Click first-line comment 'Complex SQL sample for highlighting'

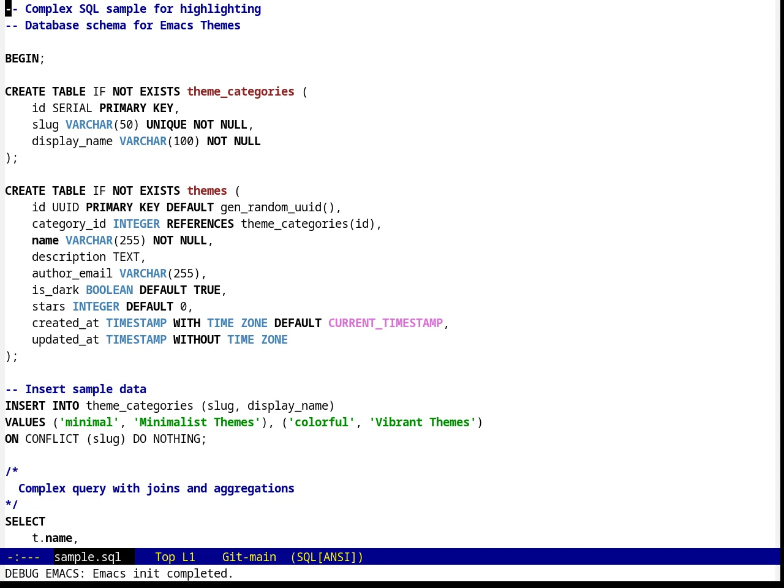143,9
